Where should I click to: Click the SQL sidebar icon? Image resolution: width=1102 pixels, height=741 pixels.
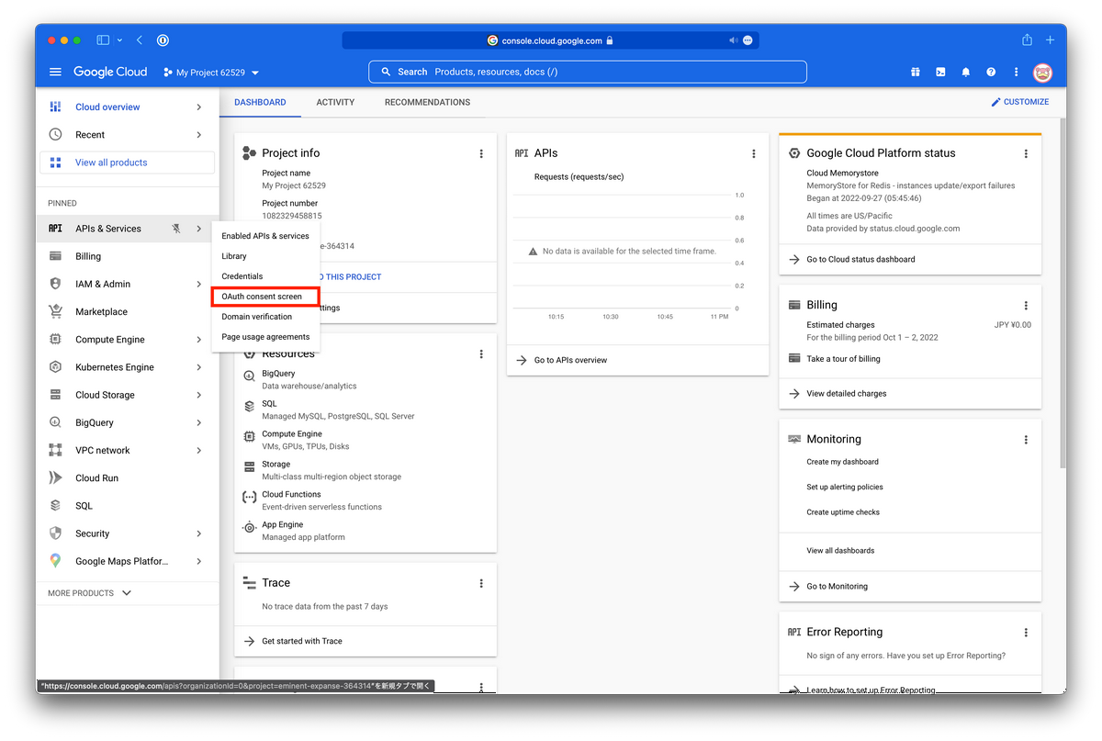click(56, 505)
